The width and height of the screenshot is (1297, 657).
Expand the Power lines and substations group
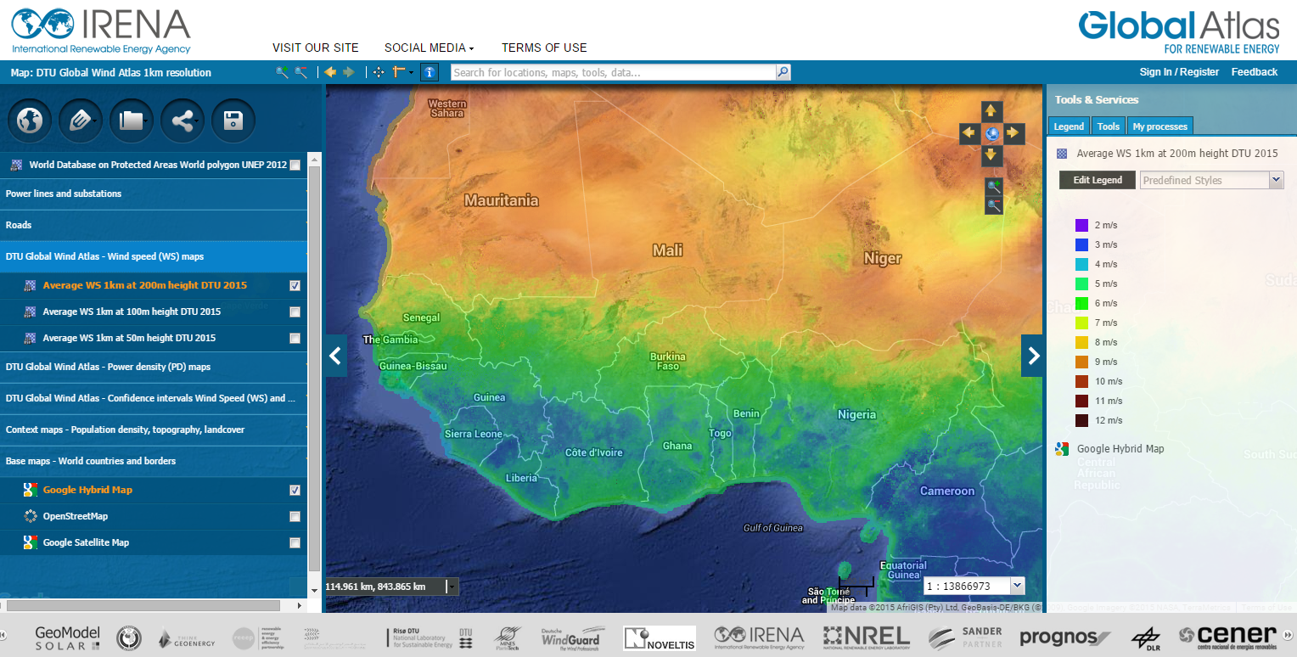[x=64, y=194]
